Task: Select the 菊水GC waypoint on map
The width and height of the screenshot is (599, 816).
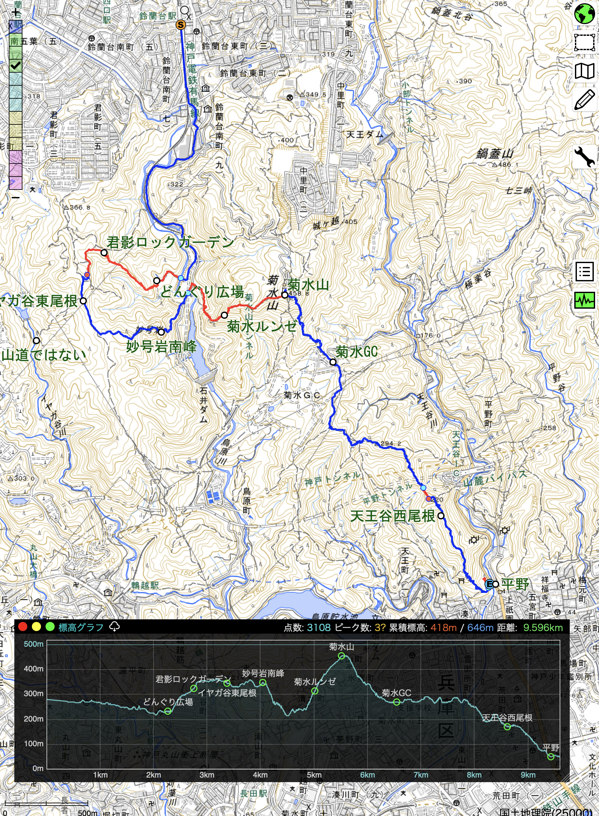Action: click(333, 362)
